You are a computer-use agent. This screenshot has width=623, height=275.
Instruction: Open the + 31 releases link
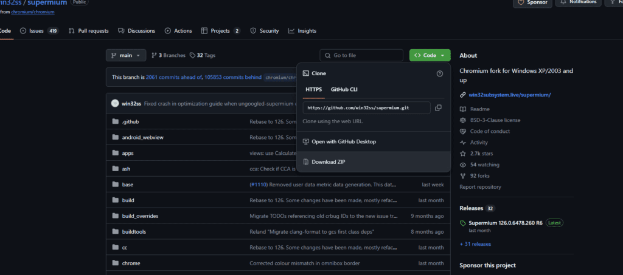point(475,244)
